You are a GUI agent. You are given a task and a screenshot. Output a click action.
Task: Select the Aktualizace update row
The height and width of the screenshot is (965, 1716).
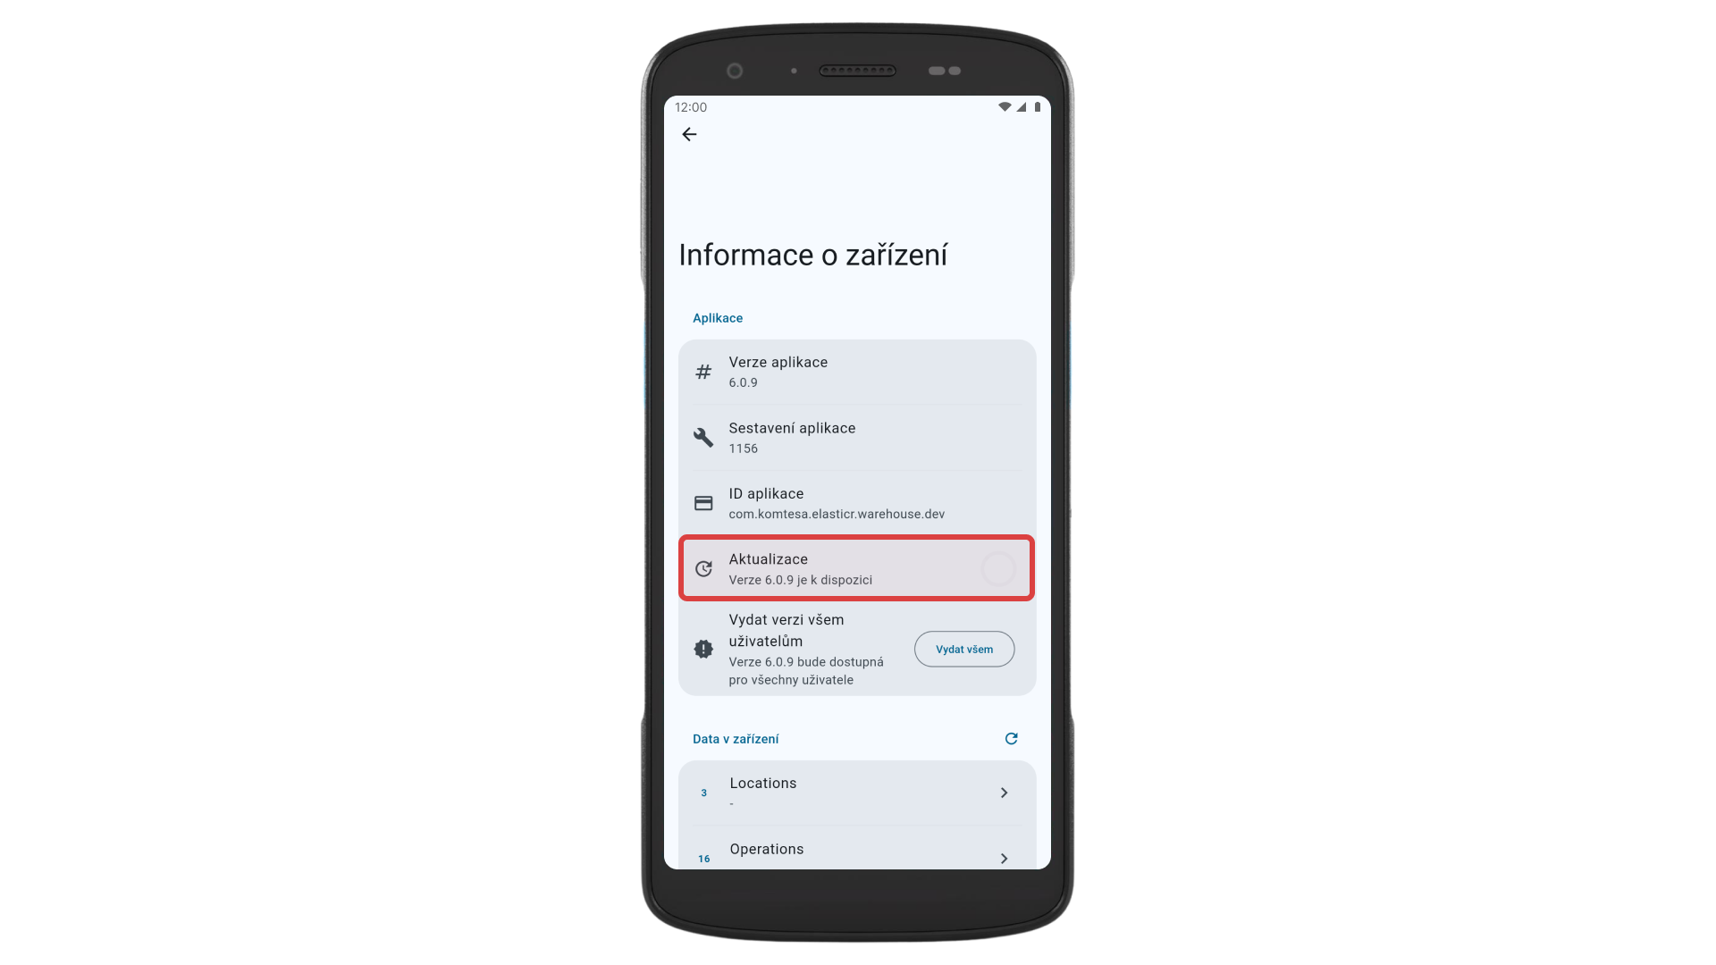[x=857, y=568]
